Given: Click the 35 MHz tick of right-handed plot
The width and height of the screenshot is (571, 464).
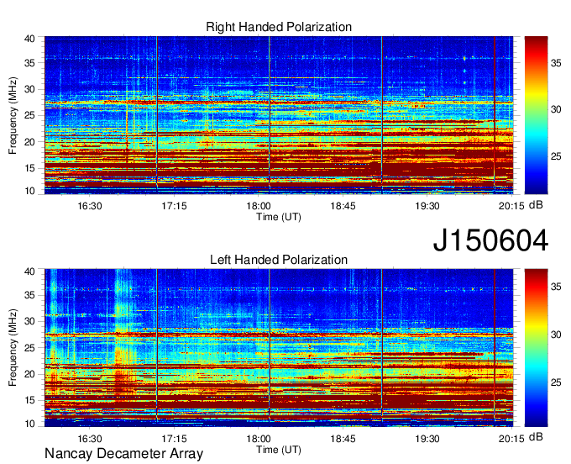Looking at the screenshot, I should tap(29, 63).
